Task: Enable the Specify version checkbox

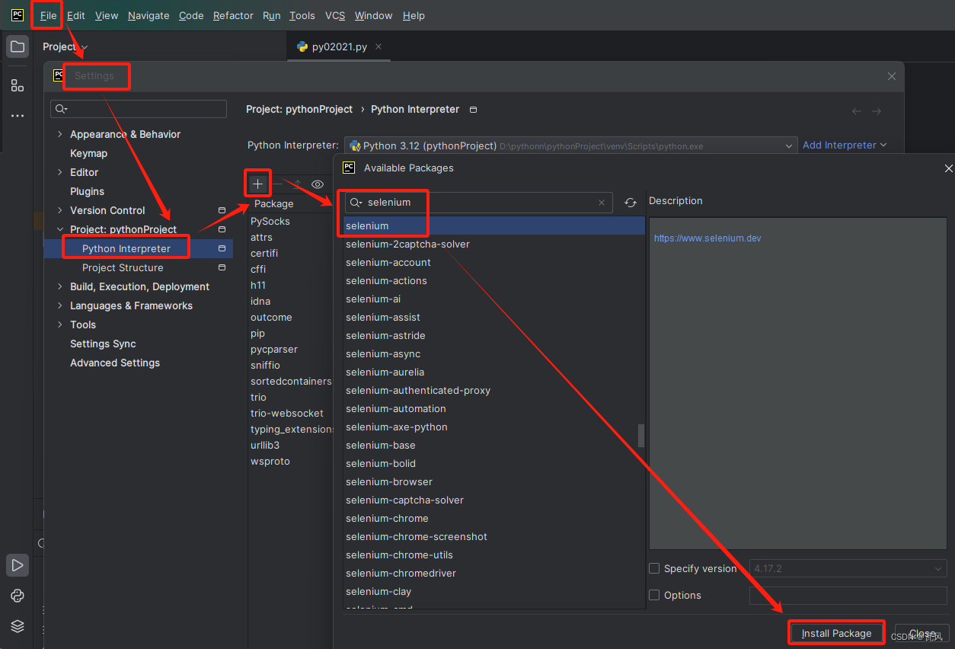Action: click(x=654, y=568)
